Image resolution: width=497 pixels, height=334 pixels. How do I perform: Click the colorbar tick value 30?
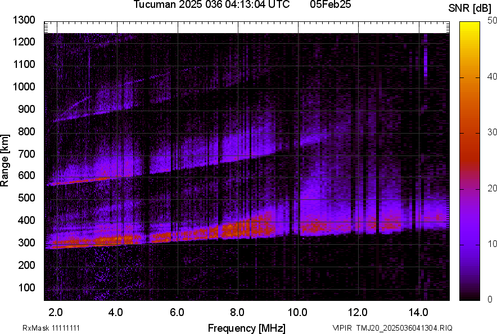tap(492, 132)
